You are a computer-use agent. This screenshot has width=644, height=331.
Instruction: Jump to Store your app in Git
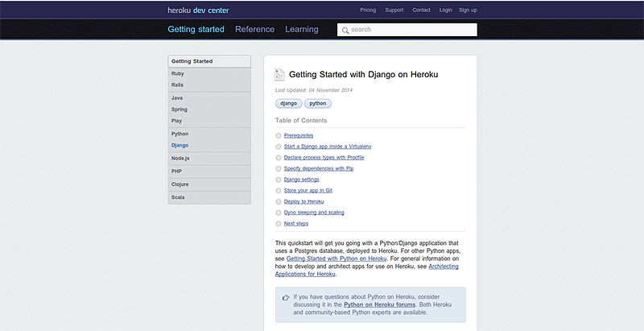click(308, 191)
